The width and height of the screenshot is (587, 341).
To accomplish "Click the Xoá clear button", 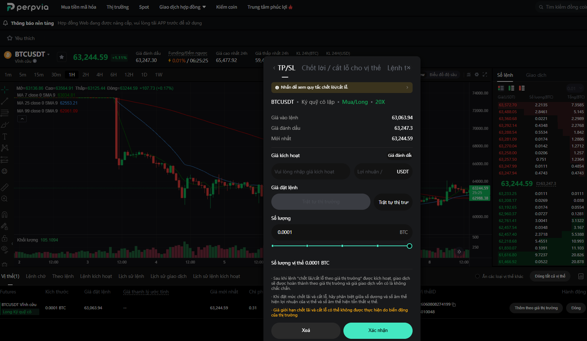I will coord(306,331).
